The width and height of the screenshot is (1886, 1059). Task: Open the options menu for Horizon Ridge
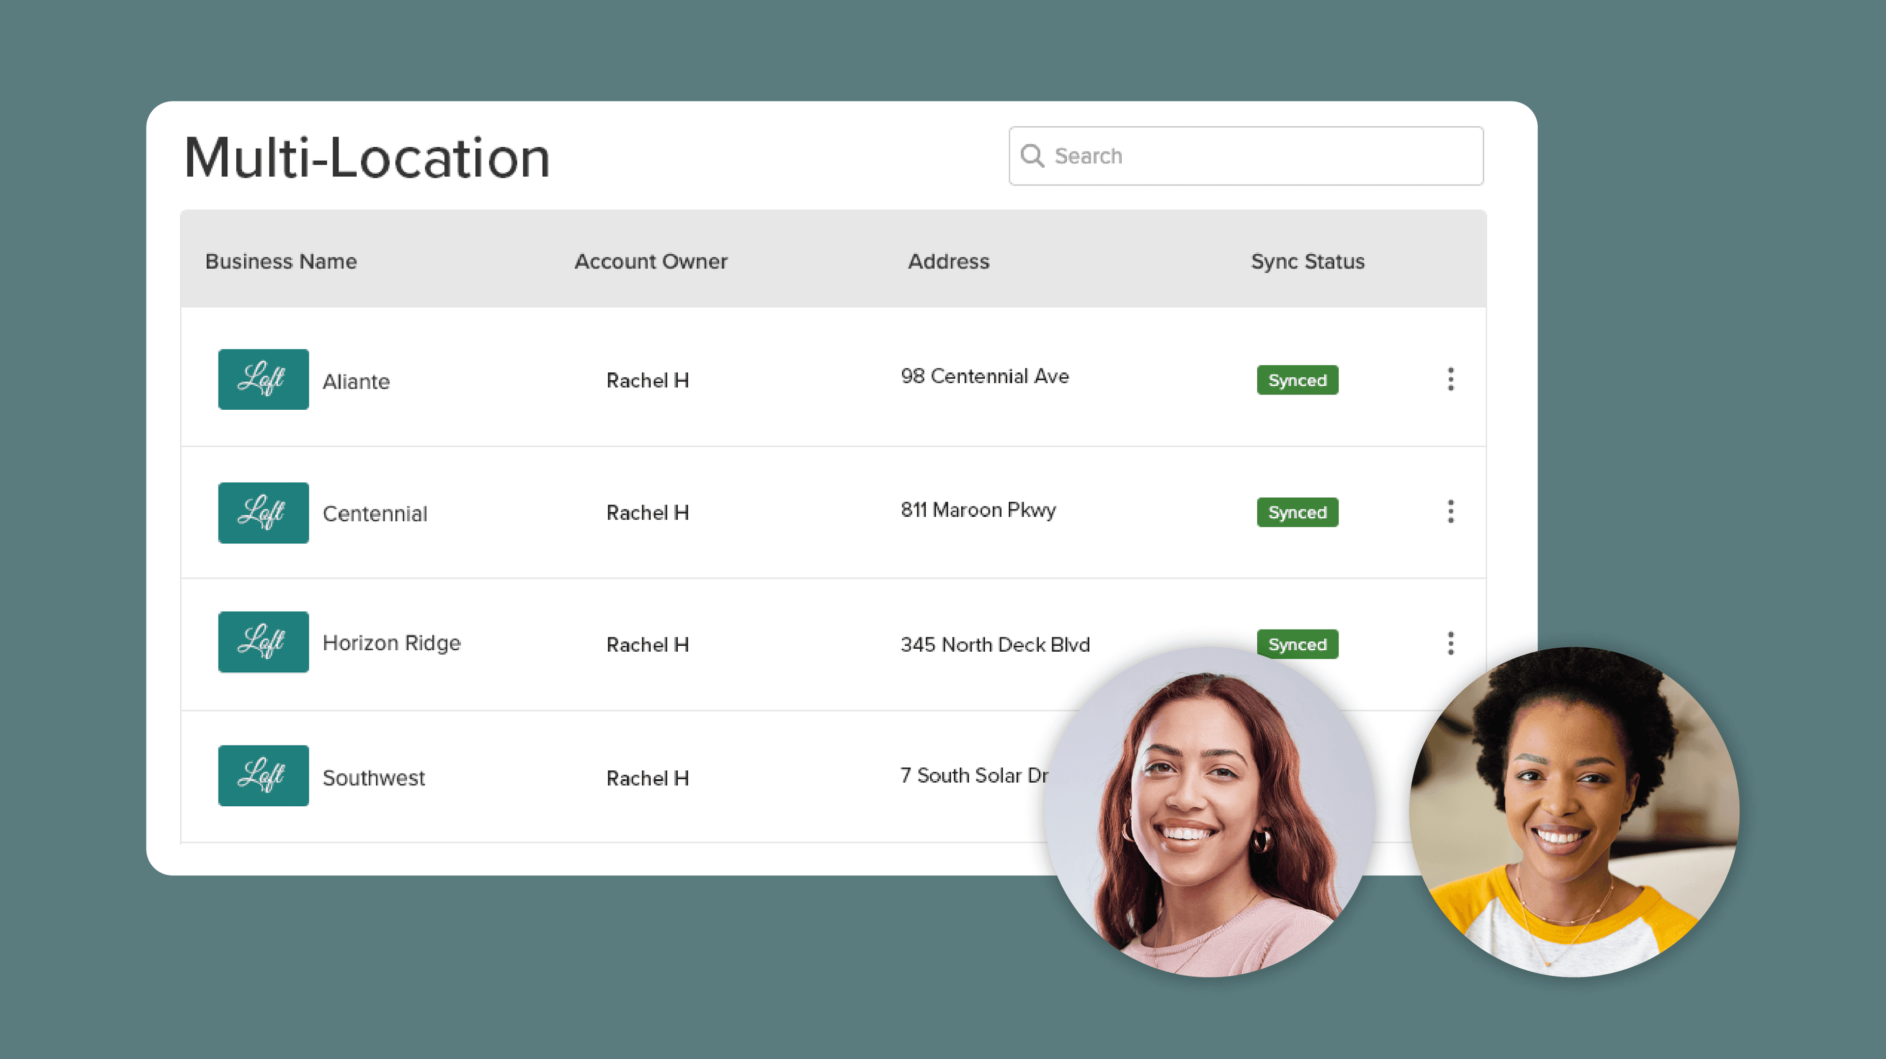point(1450,642)
